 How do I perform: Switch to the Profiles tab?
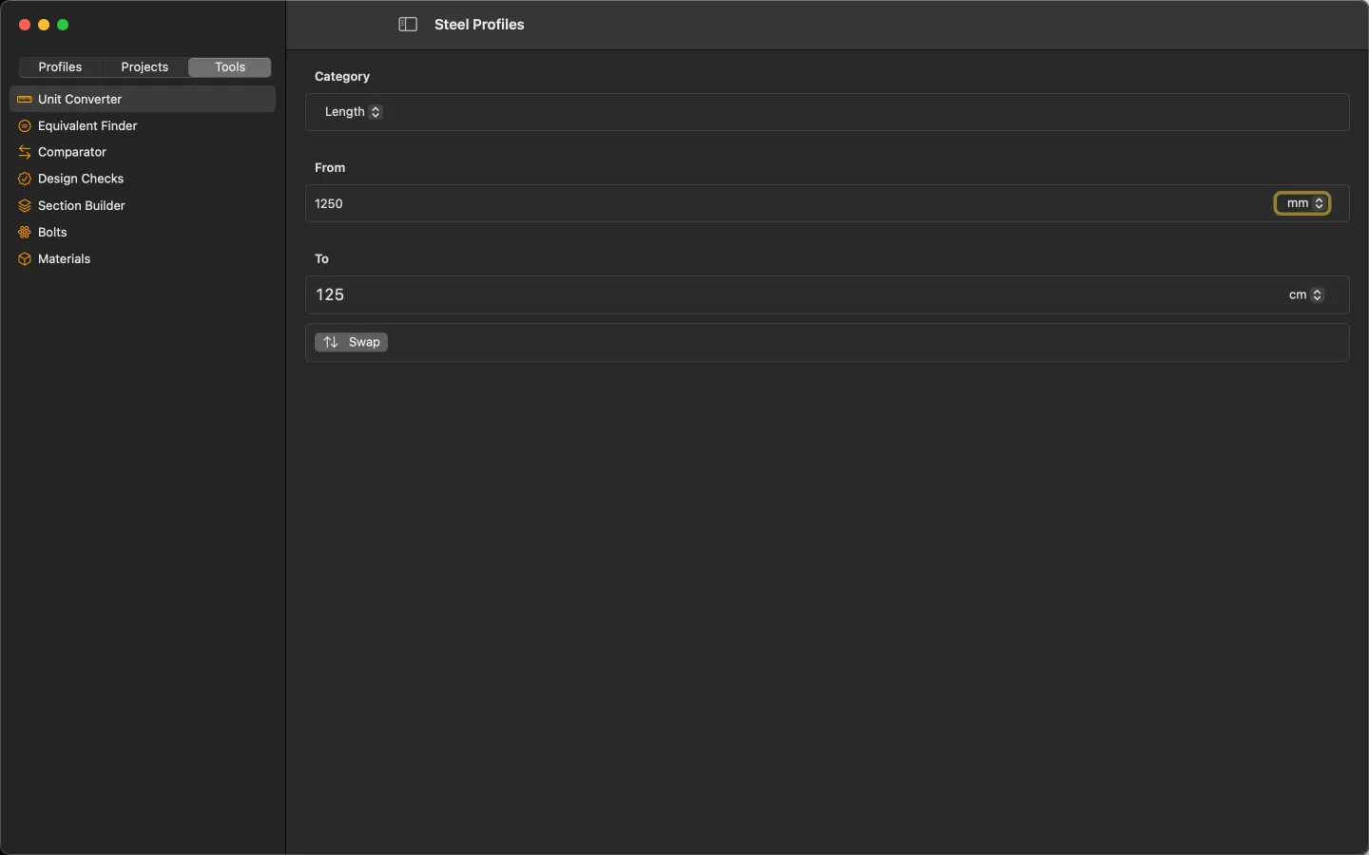coord(60,66)
